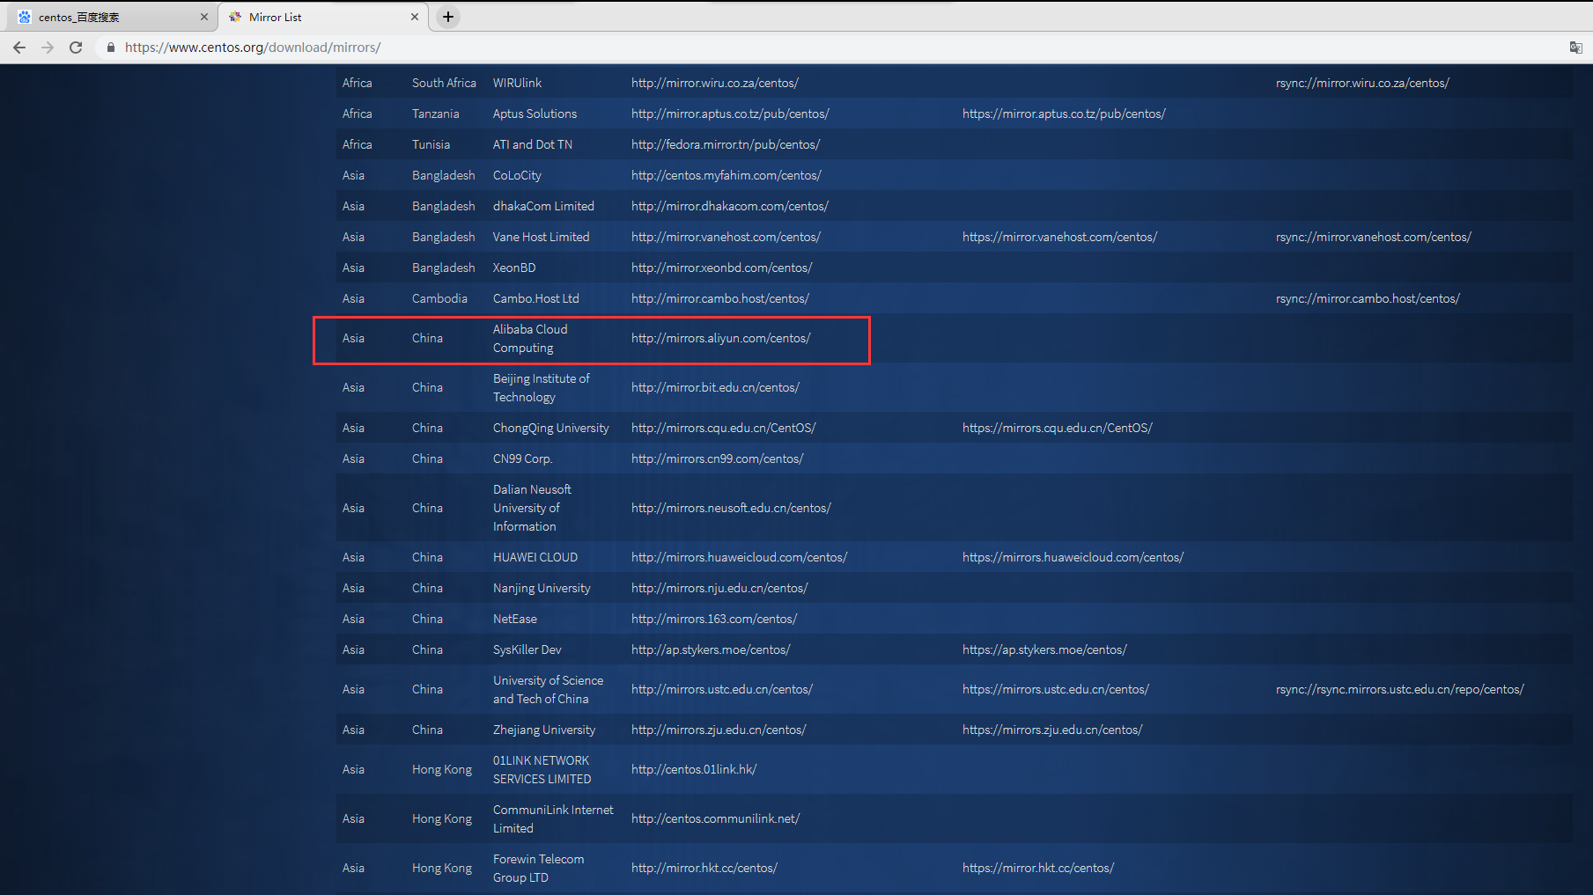Click the SysKiller Dev sponsor cell
Image resolution: width=1593 pixels, height=895 pixels.
(x=527, y=649)
